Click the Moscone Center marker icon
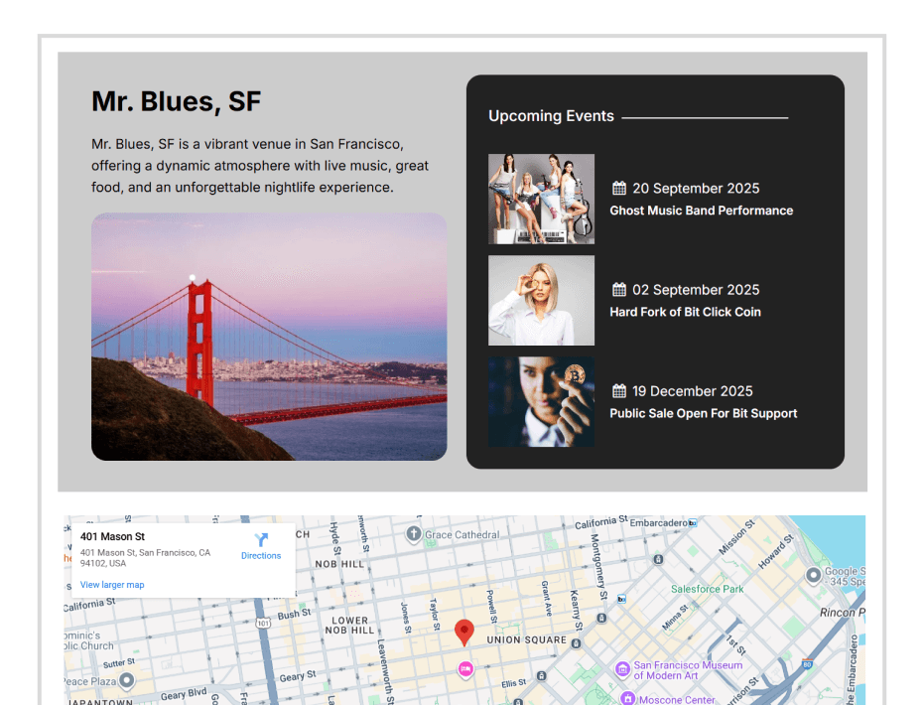Screen dimensions: 923x705 click(627, 698)
